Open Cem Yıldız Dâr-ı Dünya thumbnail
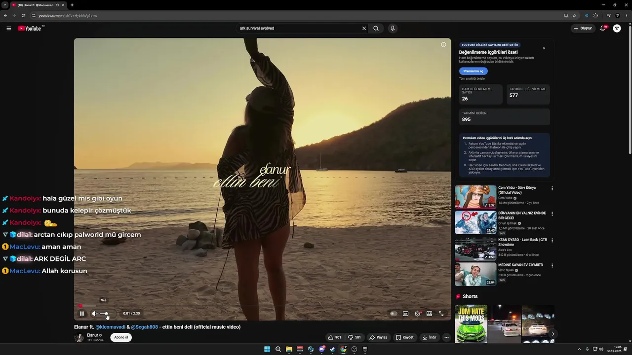The width and height of the screenshot is (632, 355). (475, 197)
